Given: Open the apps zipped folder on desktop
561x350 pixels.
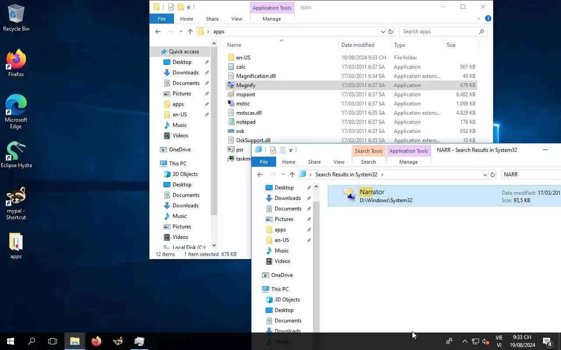Looking at the screenshot, I should click(x=16, y=246).
